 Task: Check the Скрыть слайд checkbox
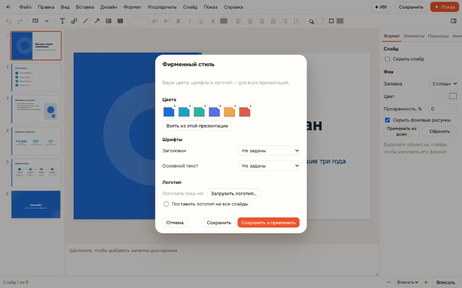coord(387,59)
